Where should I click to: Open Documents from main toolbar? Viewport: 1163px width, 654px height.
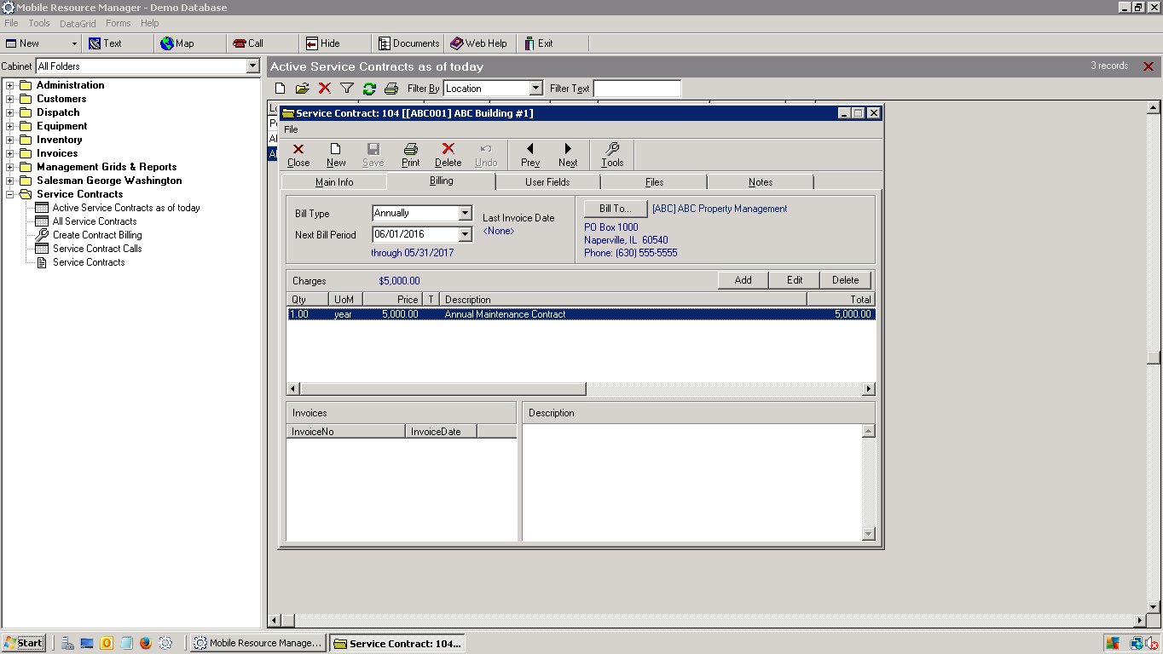tap(408, 43)
